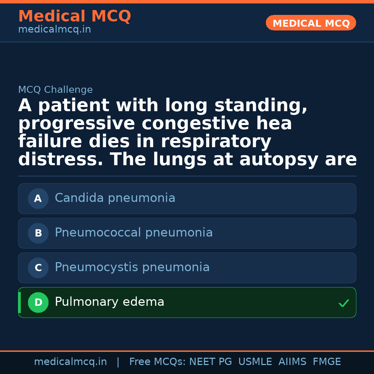Open the medicalmcq.in footer link
The image size is (374, 374).
click(70, 362)
